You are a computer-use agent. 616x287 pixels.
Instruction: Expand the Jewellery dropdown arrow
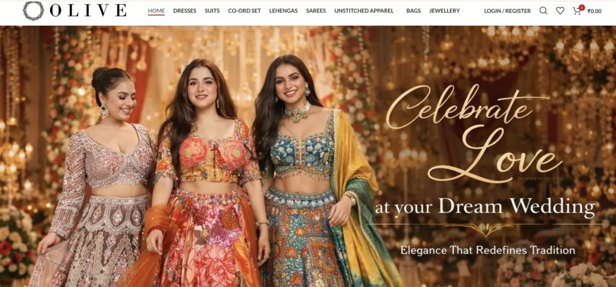tap(463, 11)
